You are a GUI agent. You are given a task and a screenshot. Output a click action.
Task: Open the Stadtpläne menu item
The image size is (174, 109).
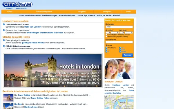coord(107,12)
